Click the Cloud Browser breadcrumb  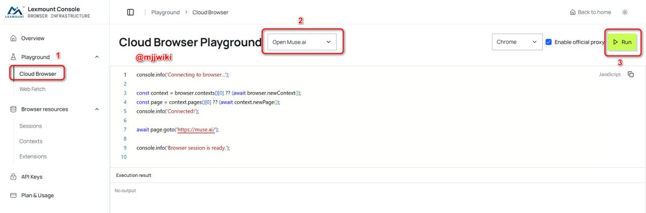(210, 12)
